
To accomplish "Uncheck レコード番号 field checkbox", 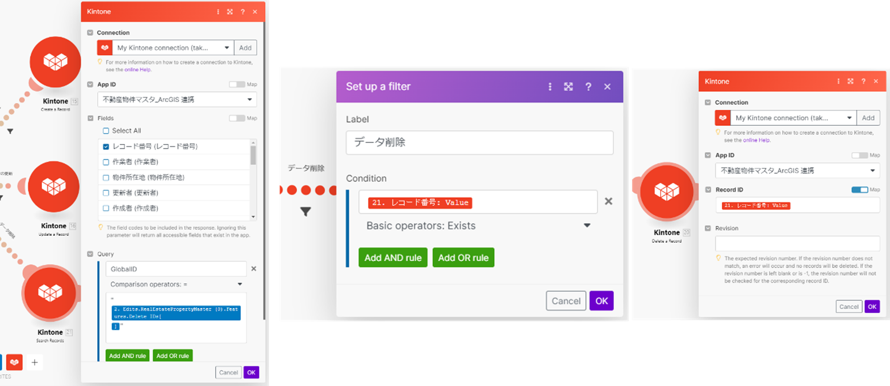I will click(x=106, y=146).
